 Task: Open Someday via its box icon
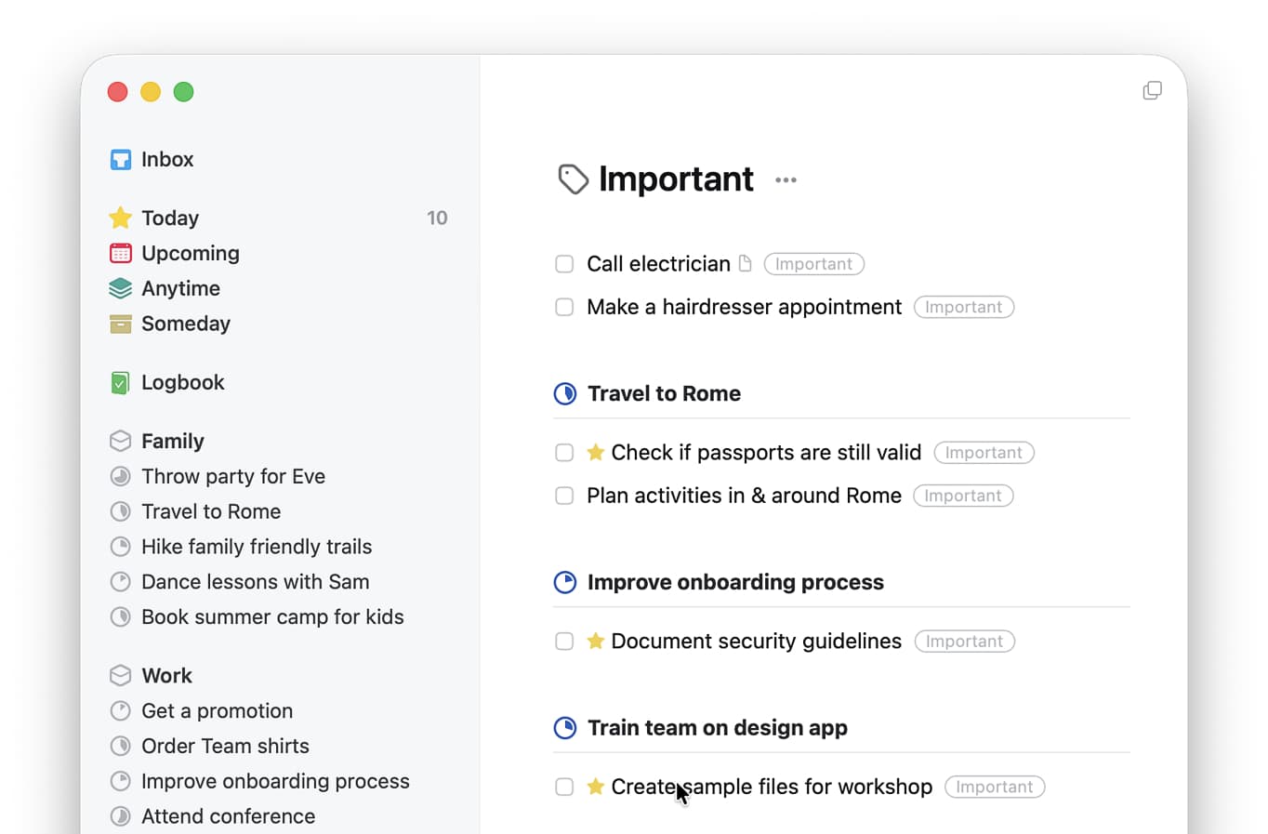click(x=120, y=324)
